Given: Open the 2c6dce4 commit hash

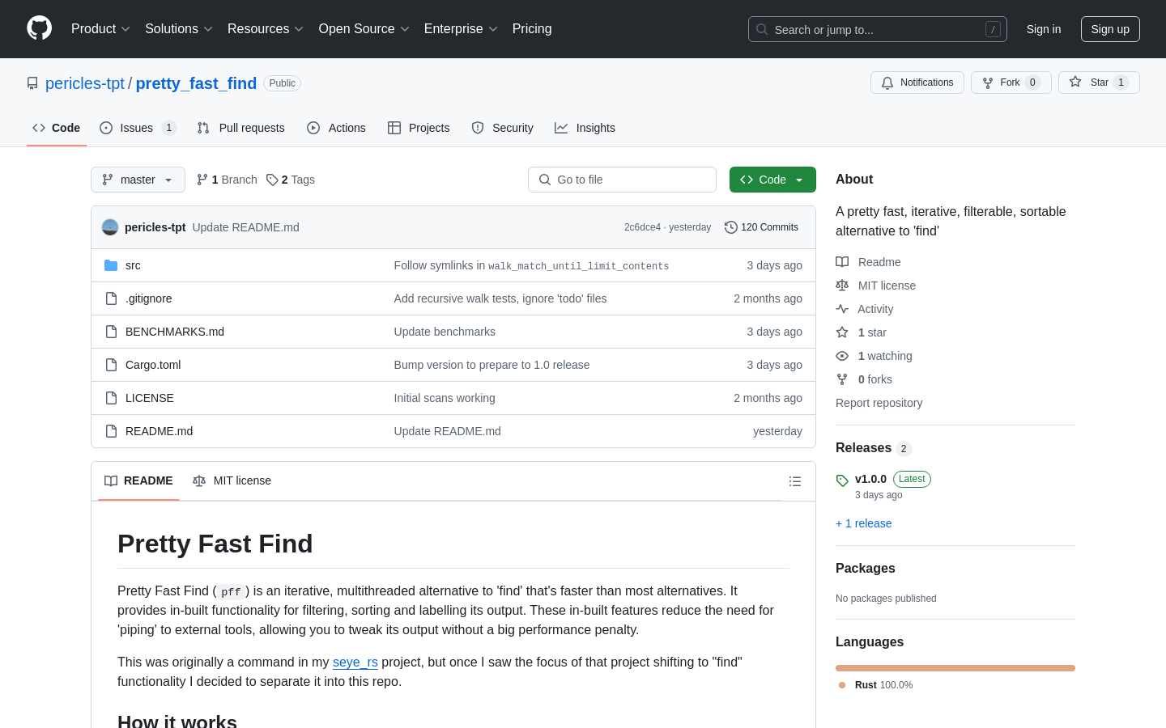Looking at the screenshot, I should pos(642,227).
